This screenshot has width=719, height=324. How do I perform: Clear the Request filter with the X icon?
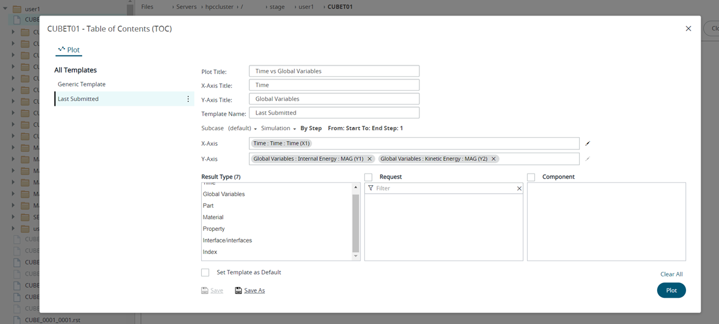click(519, 189)
